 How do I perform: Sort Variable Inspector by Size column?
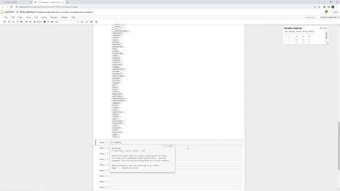(304, 32)
